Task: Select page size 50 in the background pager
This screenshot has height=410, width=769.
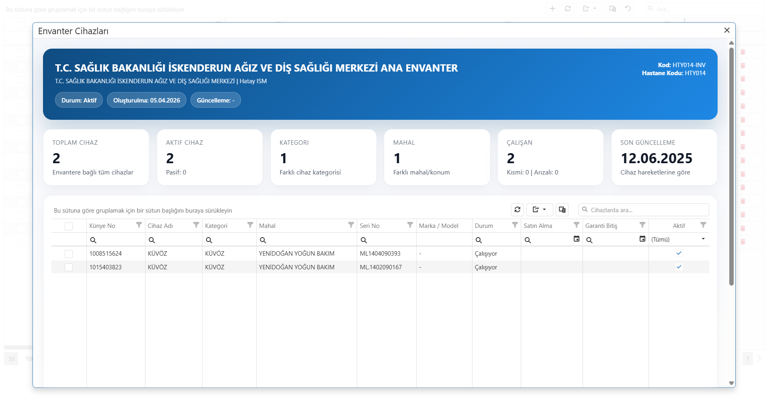Action: click(11, 359)
